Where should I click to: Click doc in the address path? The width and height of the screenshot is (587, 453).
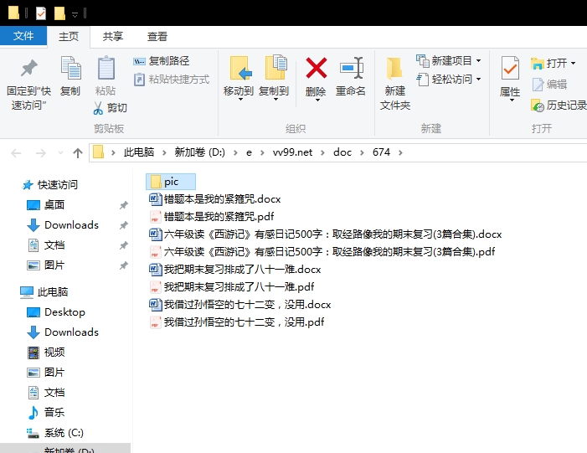click(x=342, y=152)
